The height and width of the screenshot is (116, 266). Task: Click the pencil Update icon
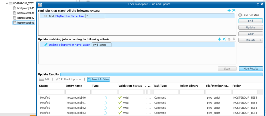click(46, 45)
